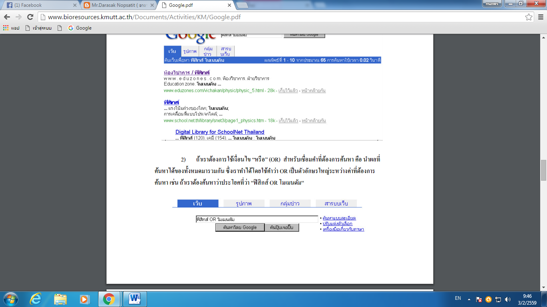Click the ค้นหาแบบละเอียด link

(x=339, y=218)
